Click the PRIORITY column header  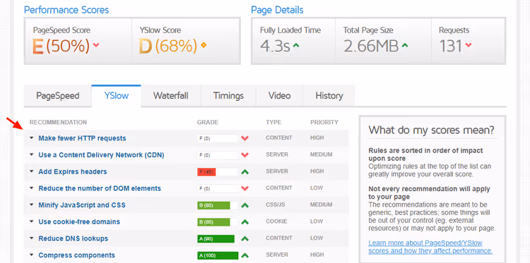click(324, 122)
